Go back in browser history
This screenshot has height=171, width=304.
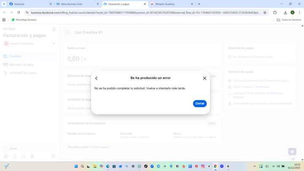[5, 12]
